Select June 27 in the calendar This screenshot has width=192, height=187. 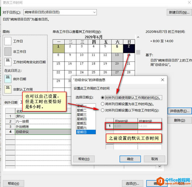[x=117, y=73]
